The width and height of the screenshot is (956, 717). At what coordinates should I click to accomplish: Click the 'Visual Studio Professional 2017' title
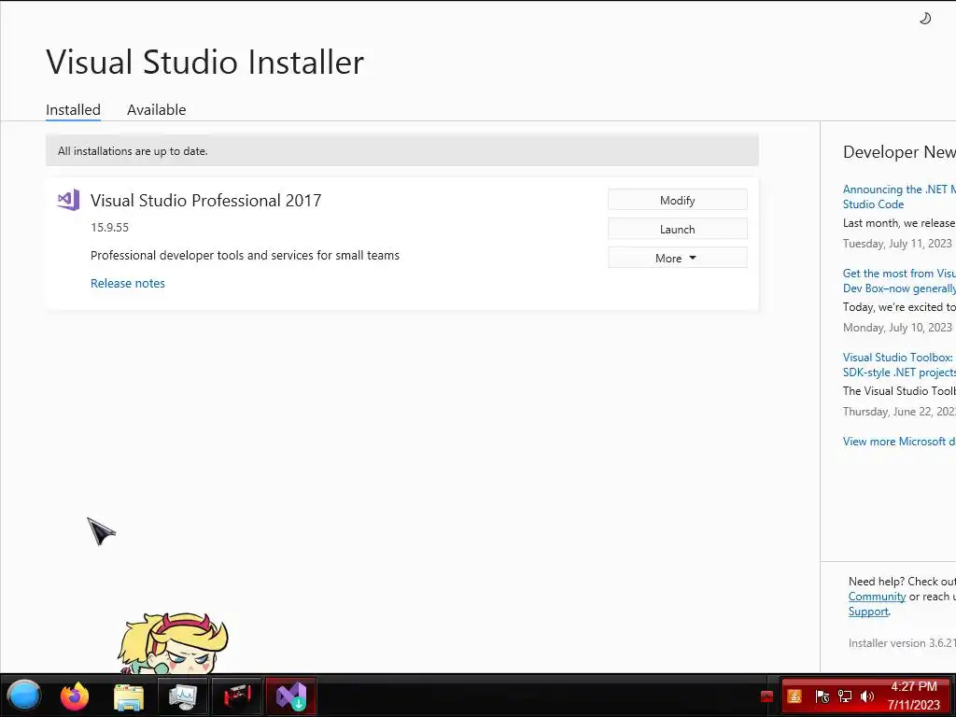pos(205,200)
